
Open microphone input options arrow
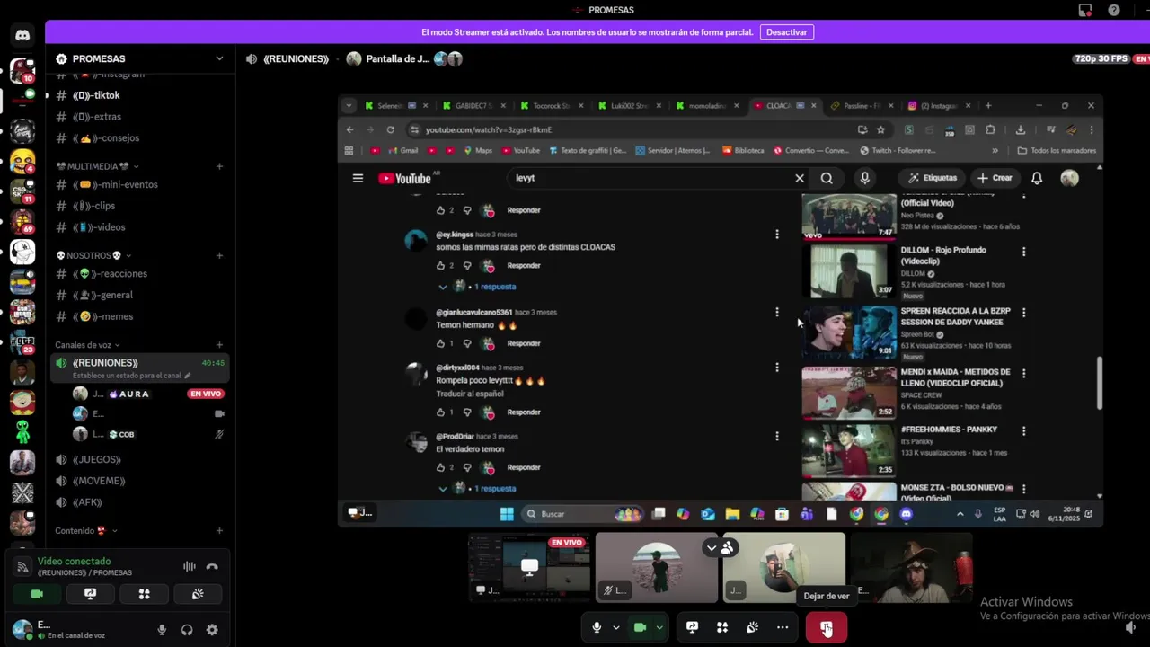click(615, 627)
